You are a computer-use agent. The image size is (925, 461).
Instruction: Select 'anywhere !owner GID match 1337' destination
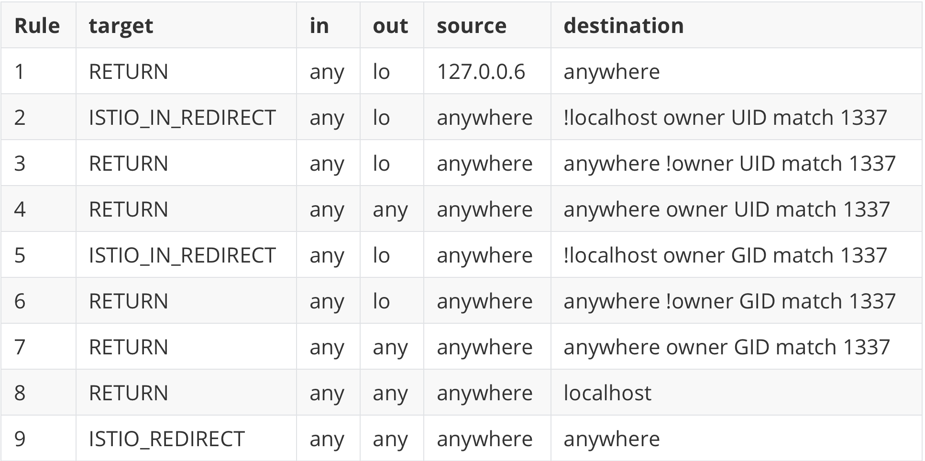pos(729,301)
